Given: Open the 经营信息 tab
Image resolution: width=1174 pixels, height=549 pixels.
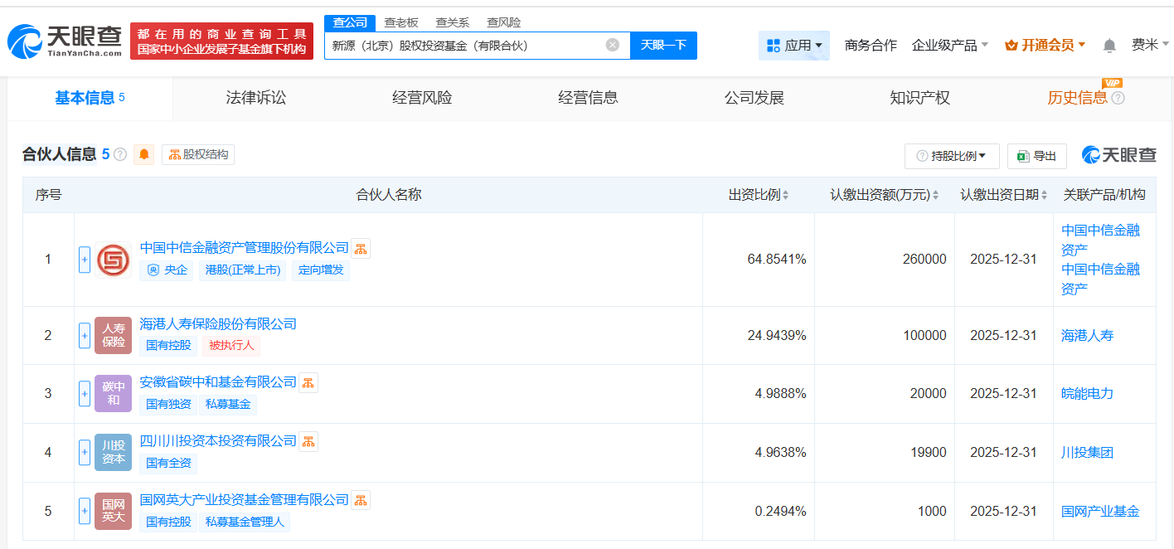Looking at the screenshot, I should point(588,98).
